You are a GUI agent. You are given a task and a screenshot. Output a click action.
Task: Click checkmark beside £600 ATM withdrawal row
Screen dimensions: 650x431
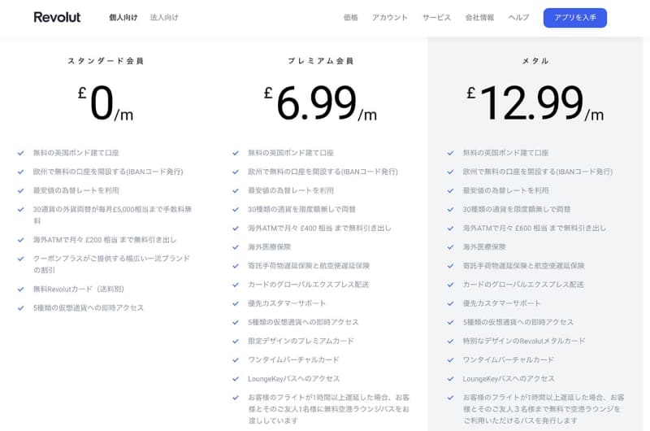point(450,229)
